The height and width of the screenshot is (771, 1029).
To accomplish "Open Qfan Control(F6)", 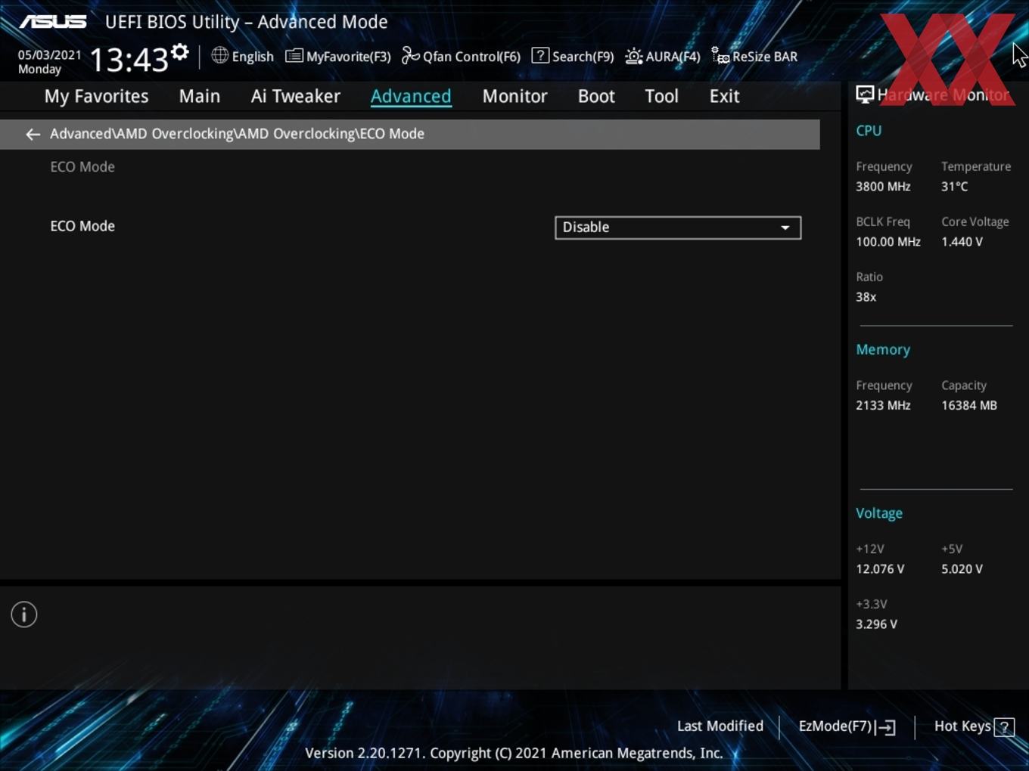I will (x=461, y=56).
